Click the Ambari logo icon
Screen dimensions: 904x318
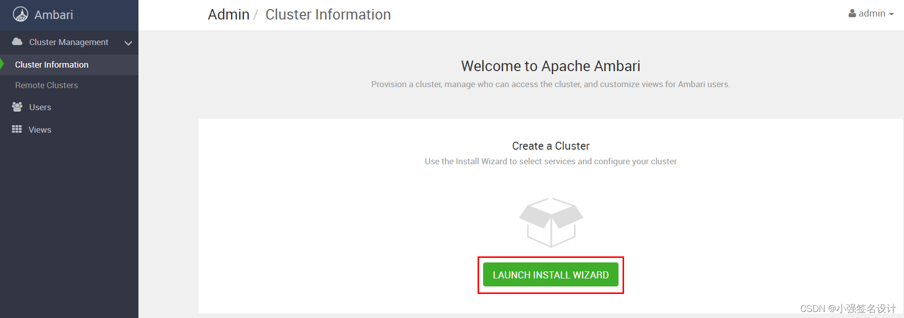[x=21, y=15]
